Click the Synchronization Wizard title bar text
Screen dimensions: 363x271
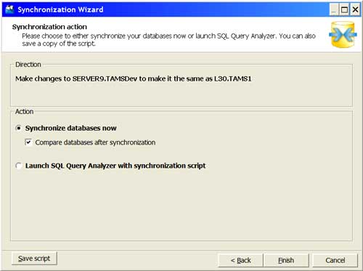pyautogui.click(x=60, y=9)
